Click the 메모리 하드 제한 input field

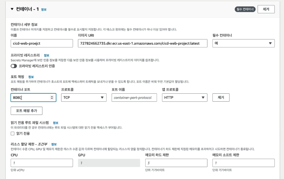[176, 163]
